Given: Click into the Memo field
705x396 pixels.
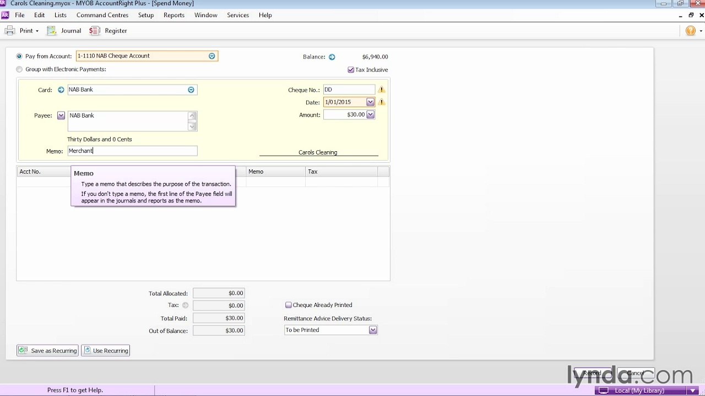Looking at the screenshot, I should pyautogui.click(x=132, y=151).
